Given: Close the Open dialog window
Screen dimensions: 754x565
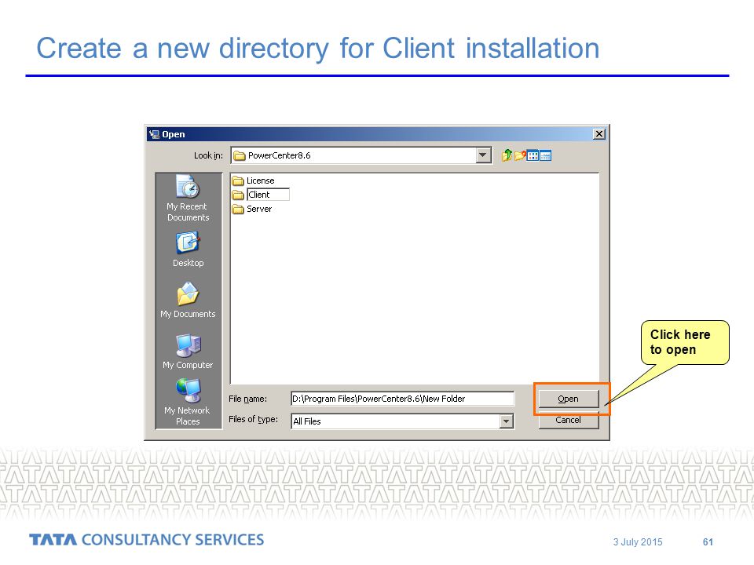Looking at the screenshot, I should click(x=599, y=134).
